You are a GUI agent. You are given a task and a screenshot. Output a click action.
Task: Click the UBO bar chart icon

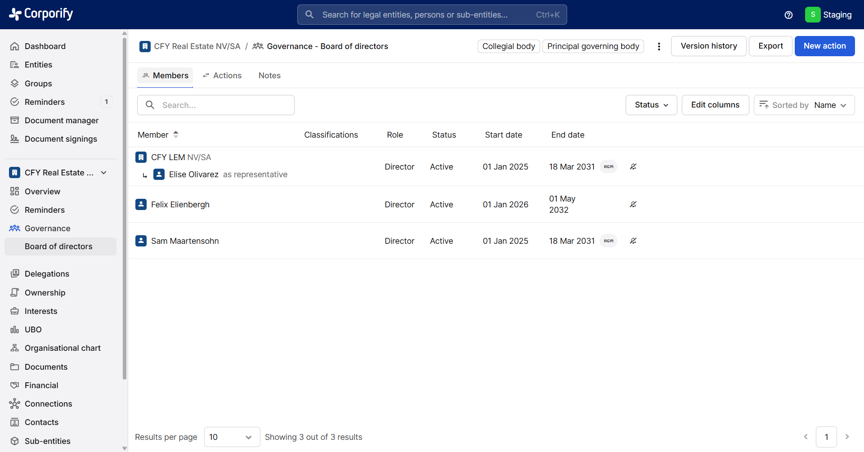tap(15, 330)
